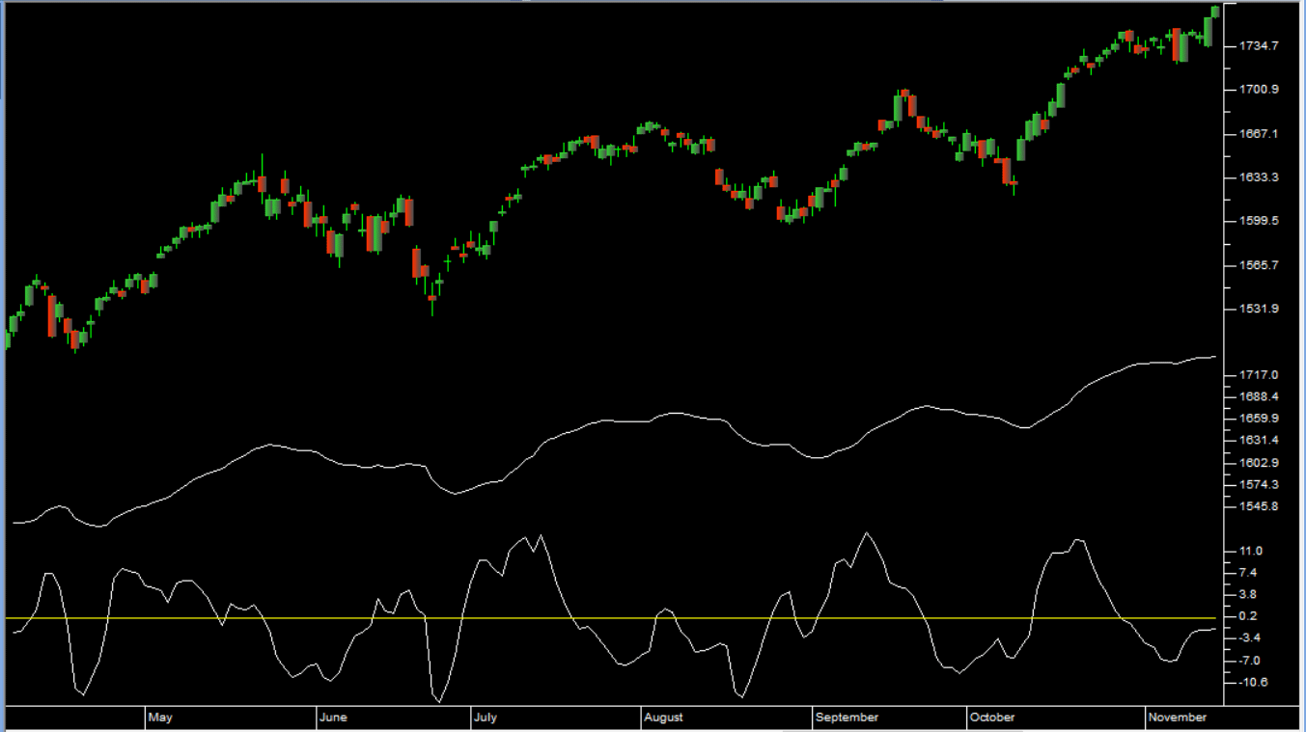
Task: Select the 11.0 oscillator scale value
Action: pos(1251,551)
